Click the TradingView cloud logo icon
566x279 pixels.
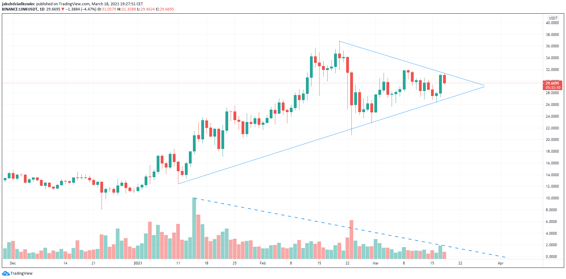(6, 273)
